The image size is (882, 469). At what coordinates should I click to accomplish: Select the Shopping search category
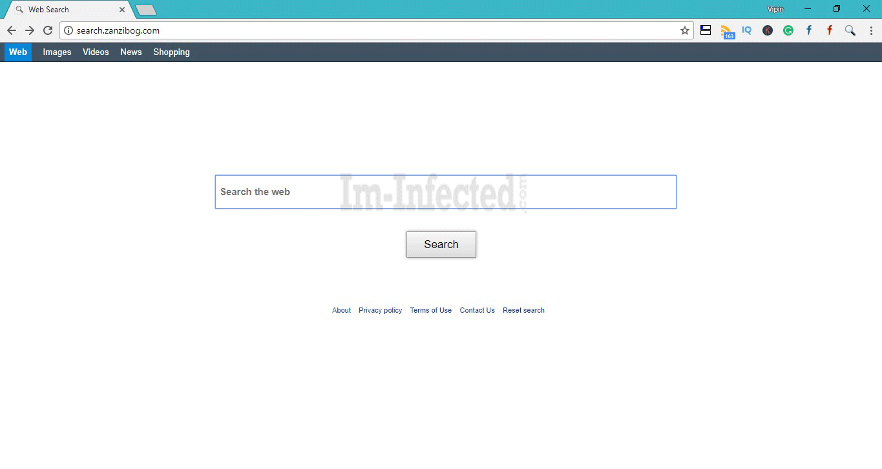tap(171, 52)
